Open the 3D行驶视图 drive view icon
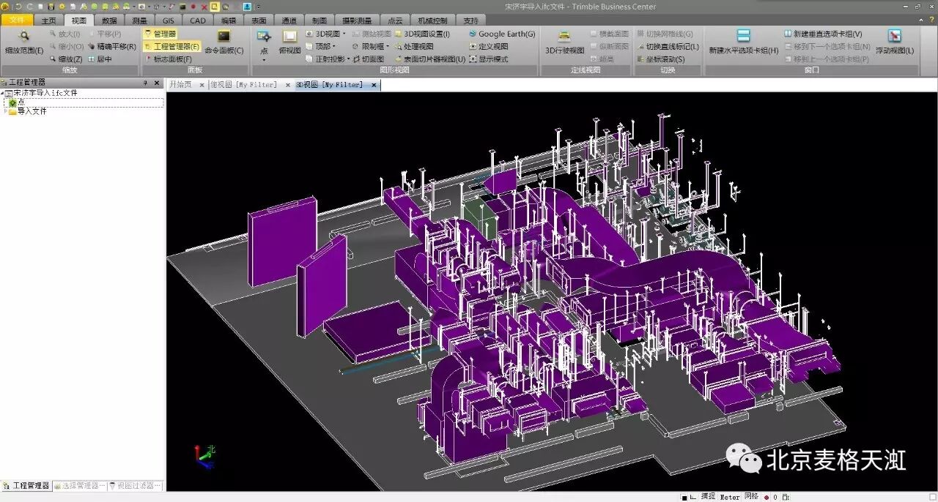Screen dimensions: 938x502 tap(564, 36)
